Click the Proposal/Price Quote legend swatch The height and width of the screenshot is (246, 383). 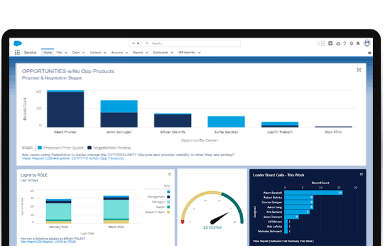pyautogui.click(x=40, y=148)
